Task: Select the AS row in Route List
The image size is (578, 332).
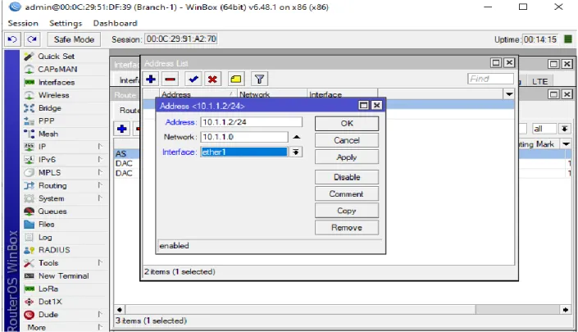Action: [127, 153]
